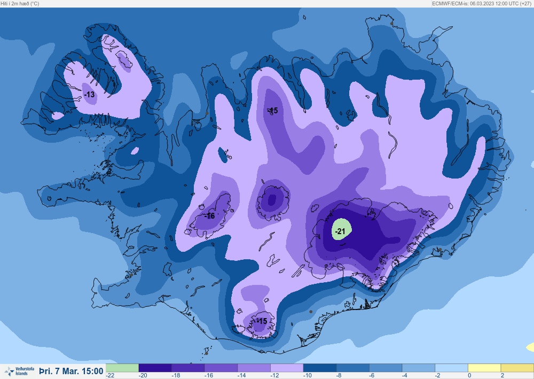534x379 pixels.
Task: Click the legend value -10
Action: (x=308, y=375)
